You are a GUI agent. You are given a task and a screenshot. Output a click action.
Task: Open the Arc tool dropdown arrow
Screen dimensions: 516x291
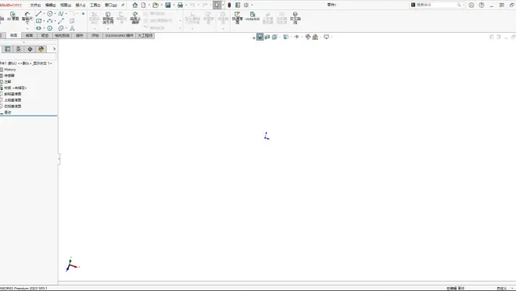click(55, 21)
